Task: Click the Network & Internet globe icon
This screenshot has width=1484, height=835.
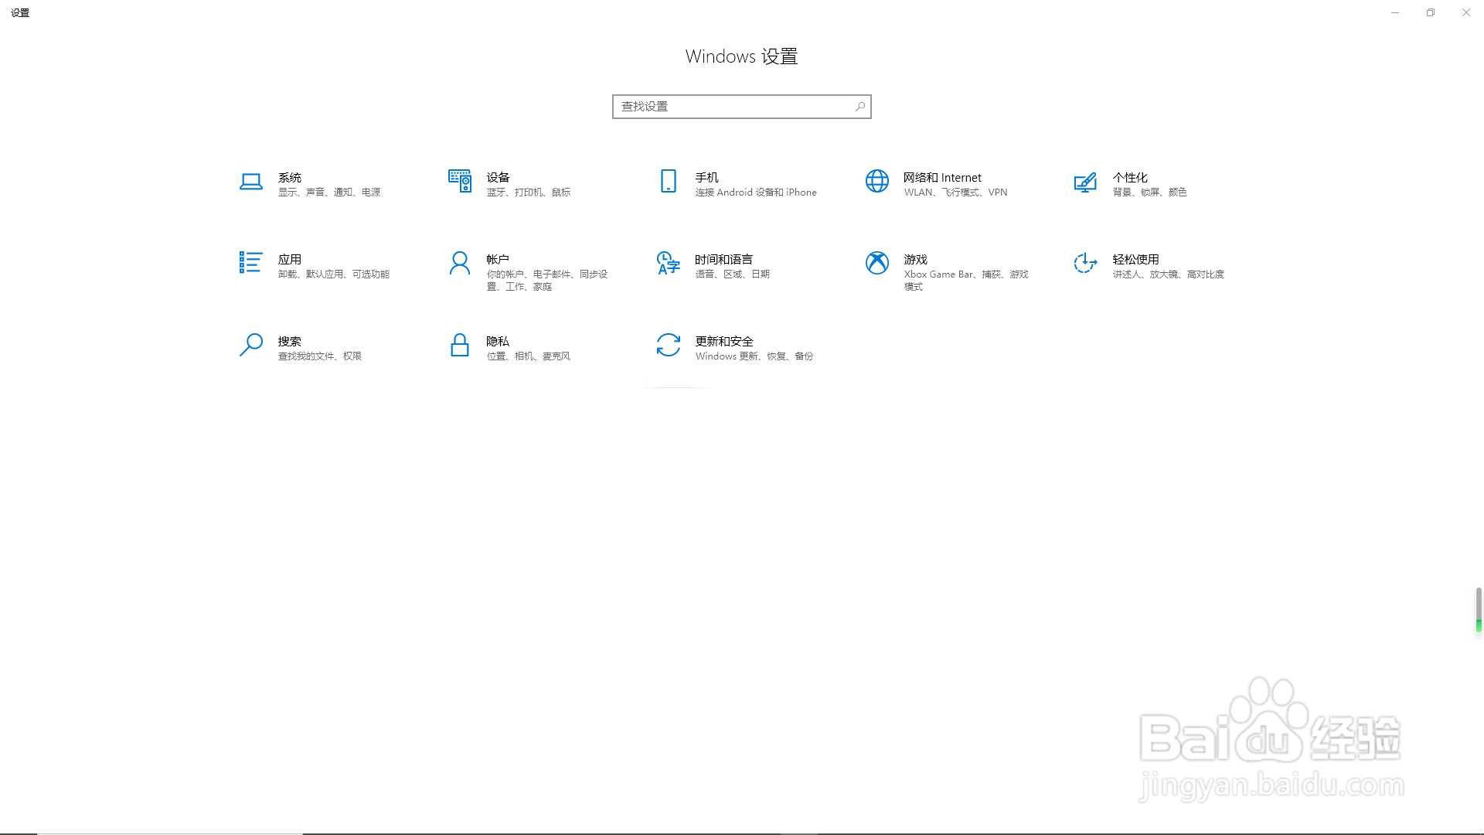Action: coord(876,182)
